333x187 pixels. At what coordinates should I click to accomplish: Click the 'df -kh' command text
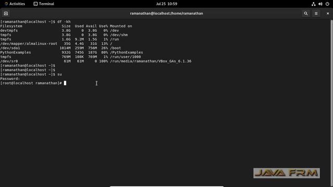click(63, 22)
